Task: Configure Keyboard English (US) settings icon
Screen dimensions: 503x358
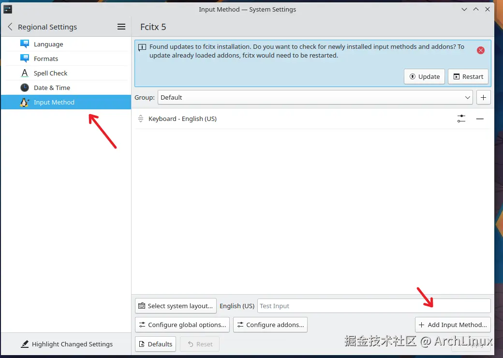Action: [x=461, y=119]
